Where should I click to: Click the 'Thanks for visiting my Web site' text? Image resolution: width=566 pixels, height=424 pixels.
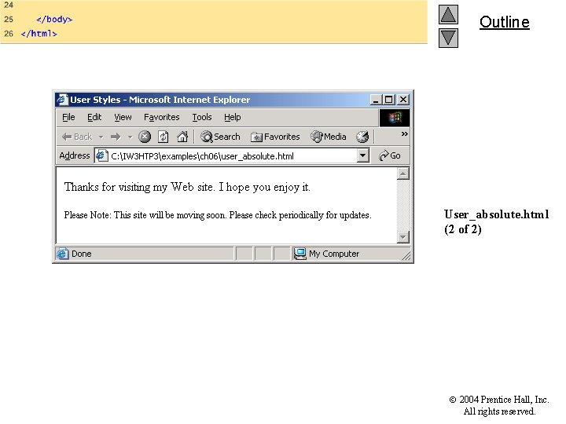(187, 187)
